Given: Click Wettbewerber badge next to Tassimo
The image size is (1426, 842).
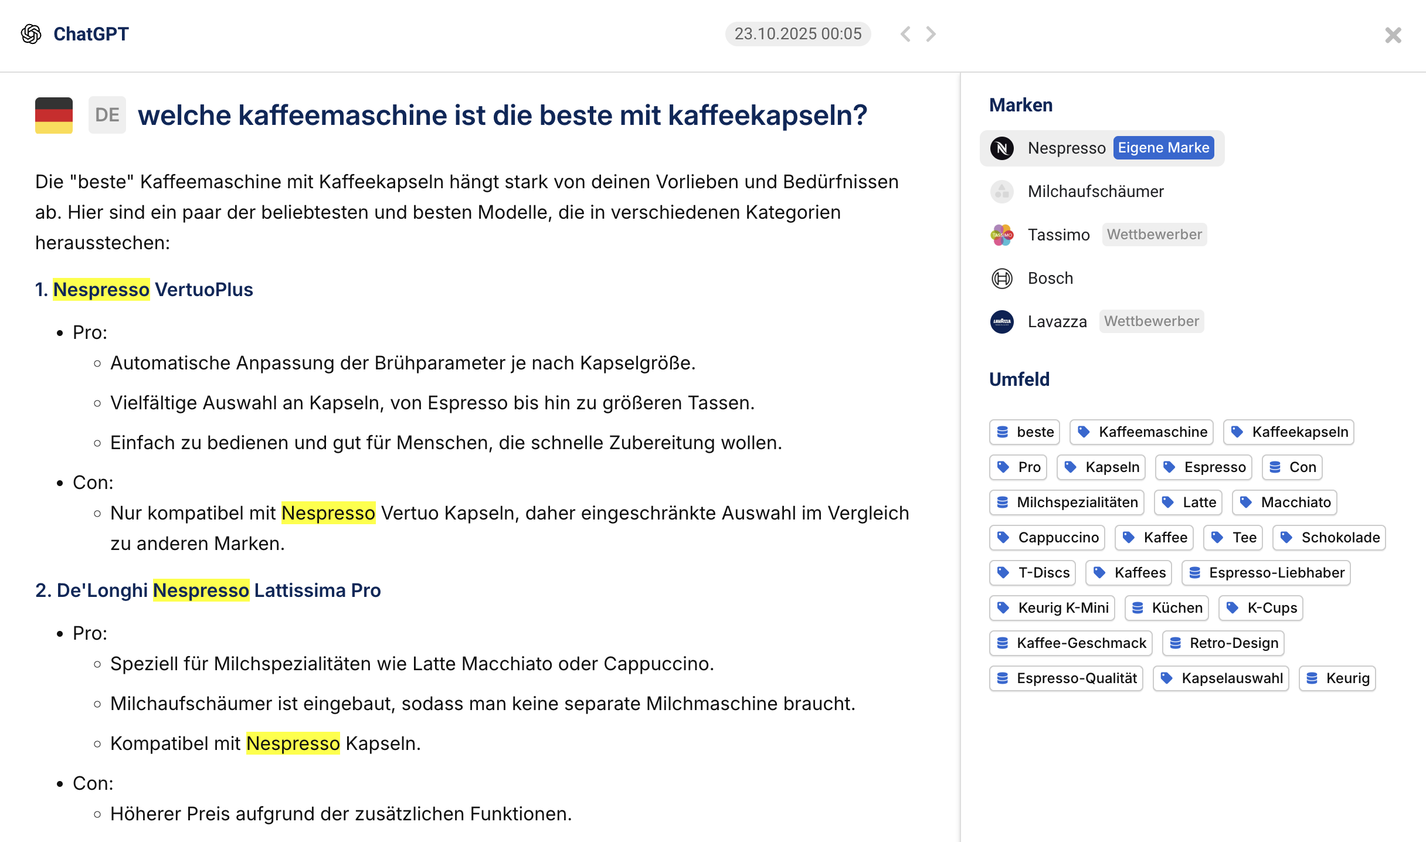Looking at the screenshot, I should pyautogui.click(x=1154, y=235).
